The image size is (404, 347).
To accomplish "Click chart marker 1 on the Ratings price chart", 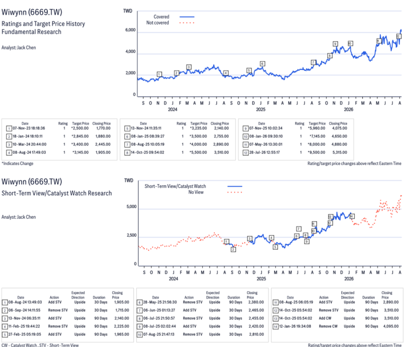I will point(159,74).
